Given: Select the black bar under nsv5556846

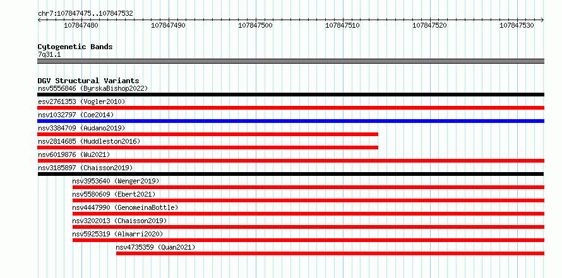Looking at the screenshot, I should (290, 95).
